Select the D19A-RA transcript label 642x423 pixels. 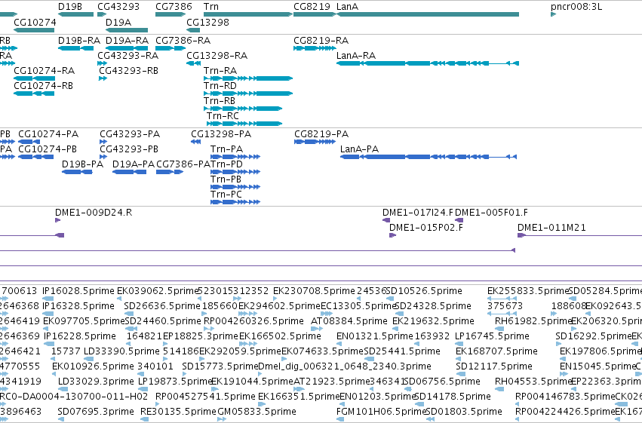tap(127, 41)
